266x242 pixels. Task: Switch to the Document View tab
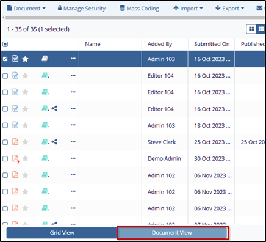coord(172,233)
